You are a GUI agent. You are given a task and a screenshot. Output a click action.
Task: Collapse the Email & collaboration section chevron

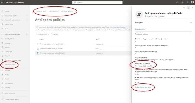pos(27,34)
